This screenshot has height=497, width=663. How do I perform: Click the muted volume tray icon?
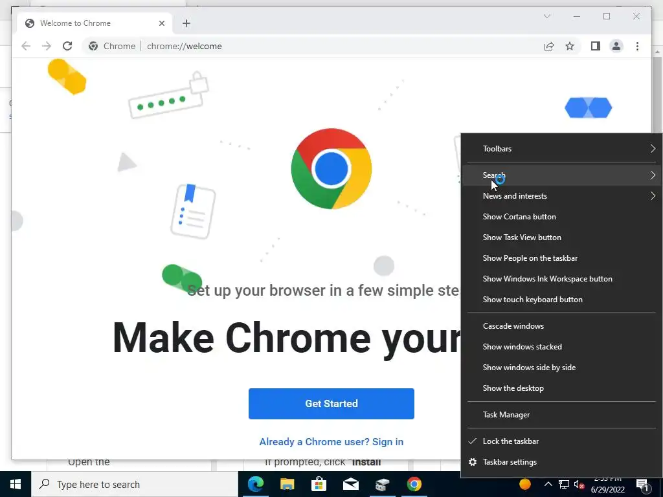579,484
